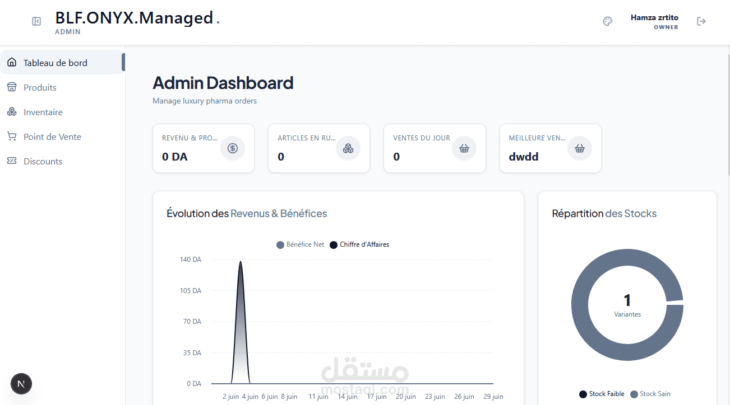Toggle the Bénéfice Net legend series
Image resolution: width=730 pixels, height=405 pixels.
pyautogui.click(x=301, y=244)
